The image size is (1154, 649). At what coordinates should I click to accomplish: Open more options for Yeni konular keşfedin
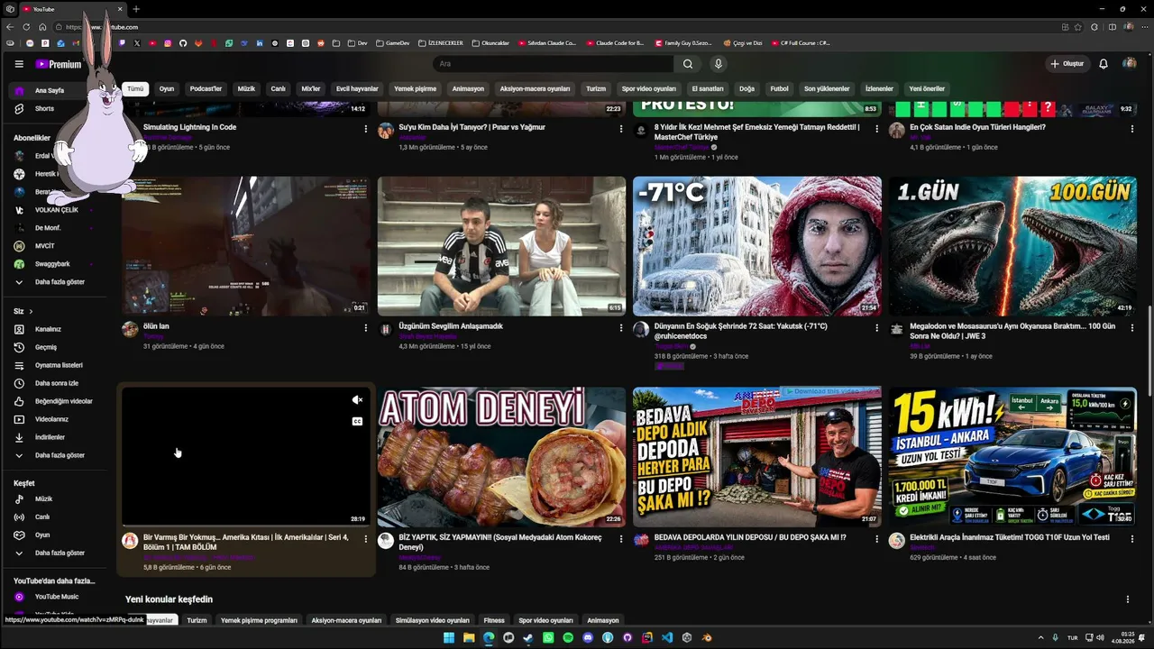point(1128,599)
